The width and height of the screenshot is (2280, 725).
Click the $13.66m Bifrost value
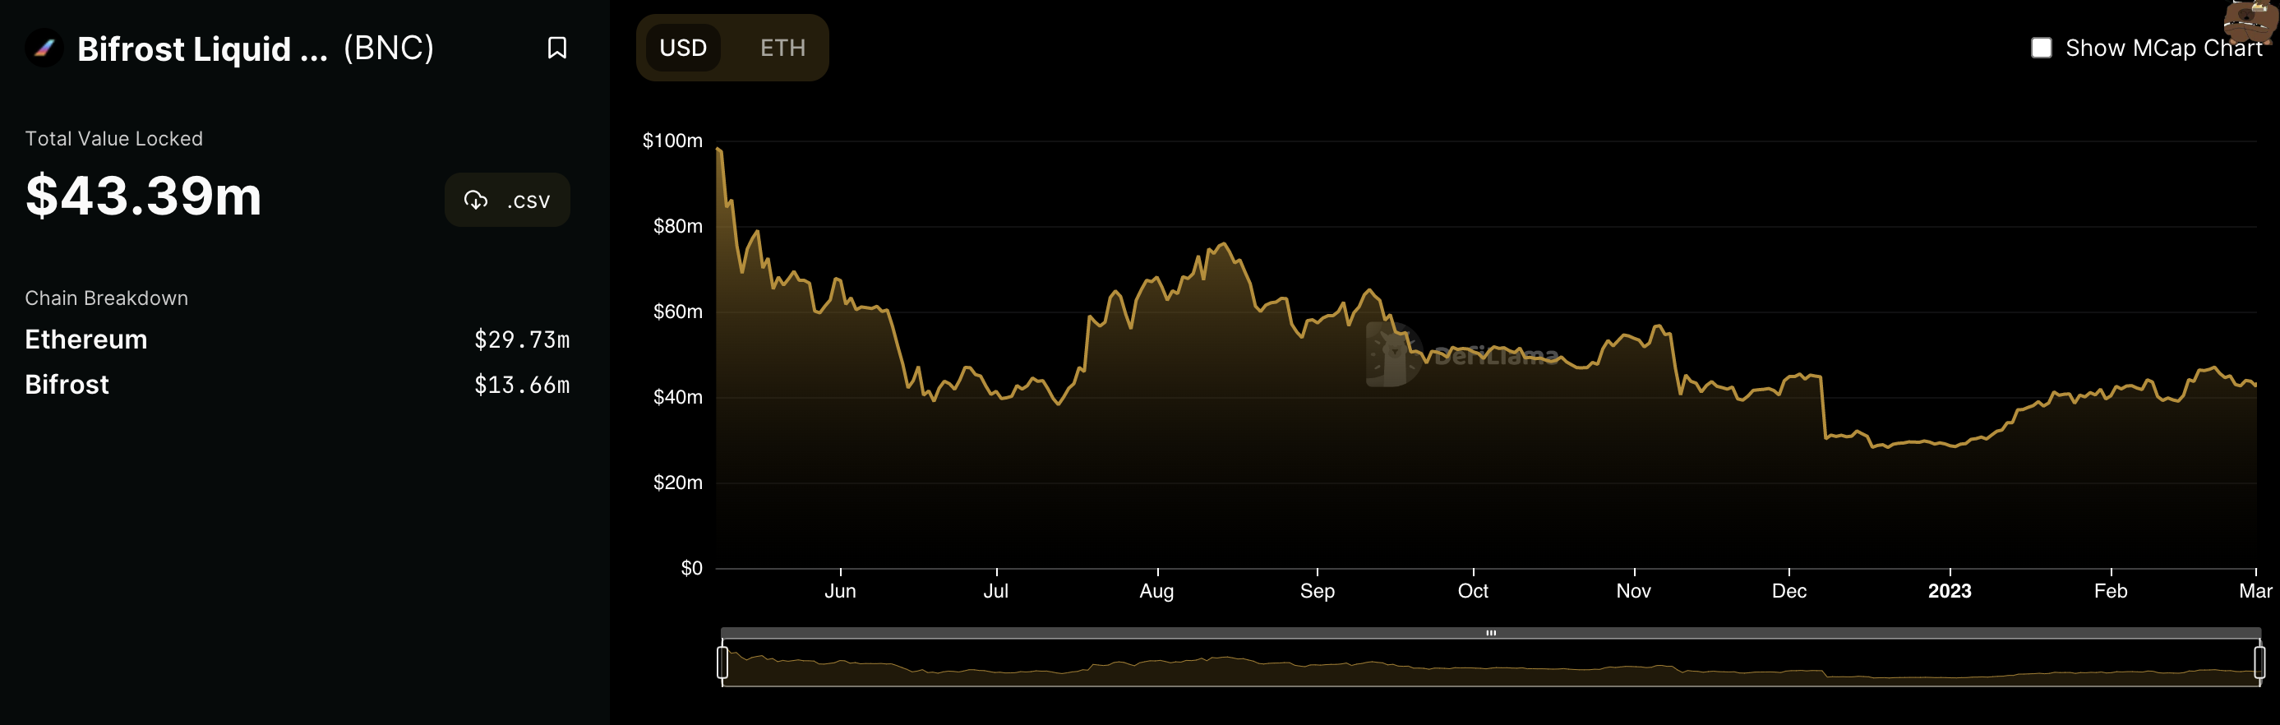(x=522, y=384)
